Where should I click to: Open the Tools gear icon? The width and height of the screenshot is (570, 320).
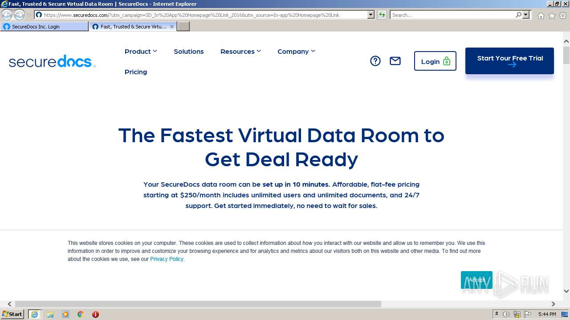pos(563,16)
